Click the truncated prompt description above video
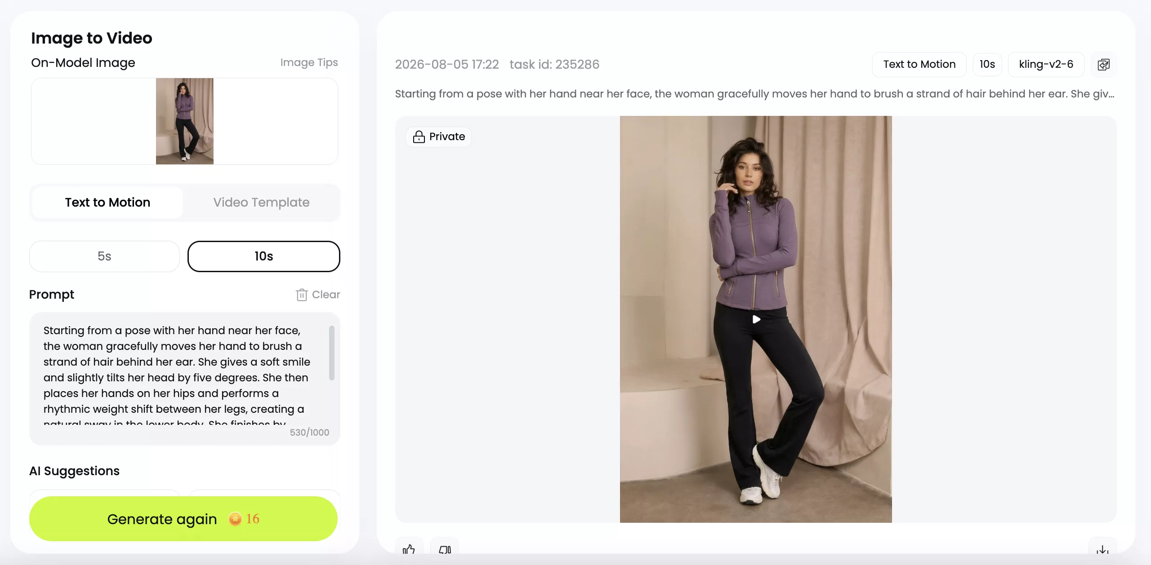 [755, 94]
